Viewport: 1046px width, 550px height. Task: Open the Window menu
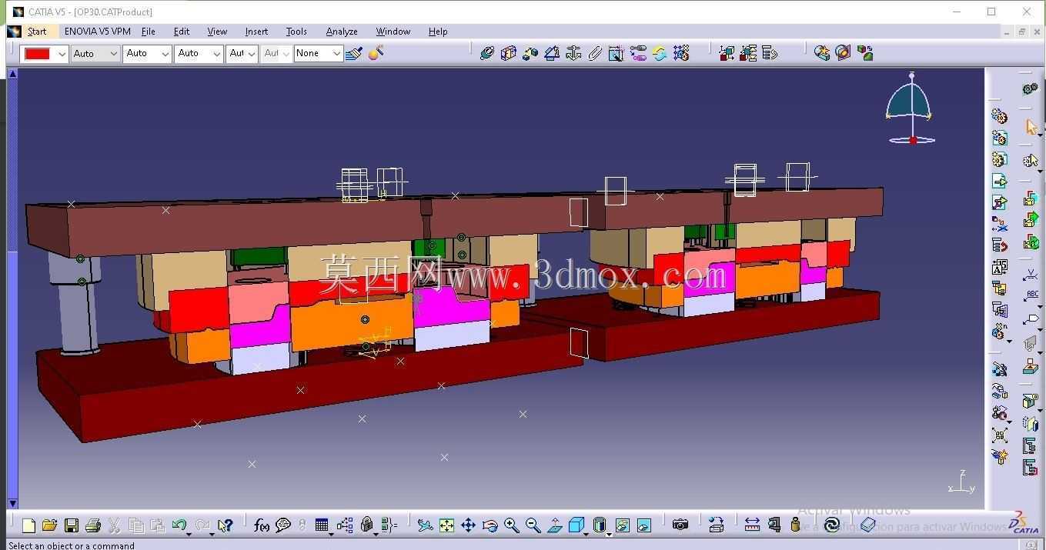[393, 32]
